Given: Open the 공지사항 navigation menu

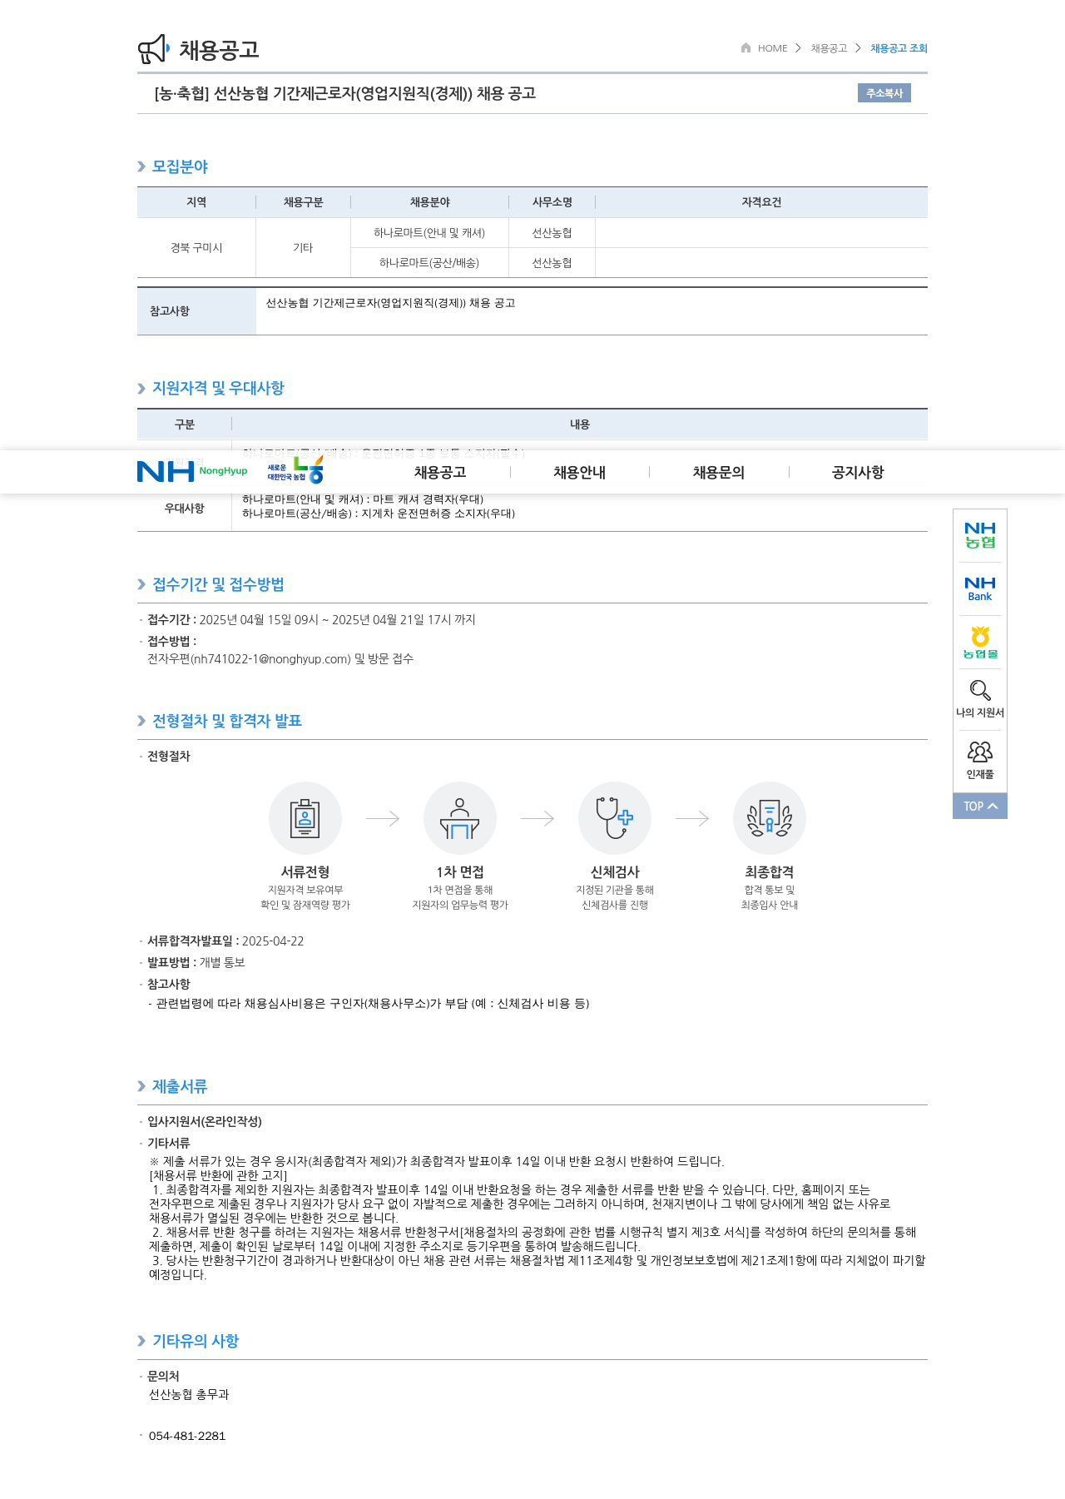Looking at the screenshot, I should pyautogui.click(x=858, y=472).
